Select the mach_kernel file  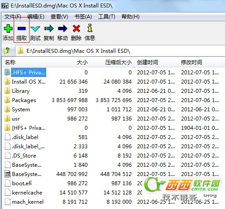pos(28,202)
